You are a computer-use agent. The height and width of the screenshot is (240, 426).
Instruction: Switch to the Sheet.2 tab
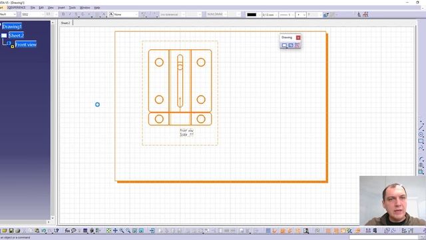(65, 23)
